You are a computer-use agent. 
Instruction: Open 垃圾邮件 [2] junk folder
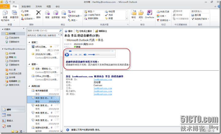[13, 81]
